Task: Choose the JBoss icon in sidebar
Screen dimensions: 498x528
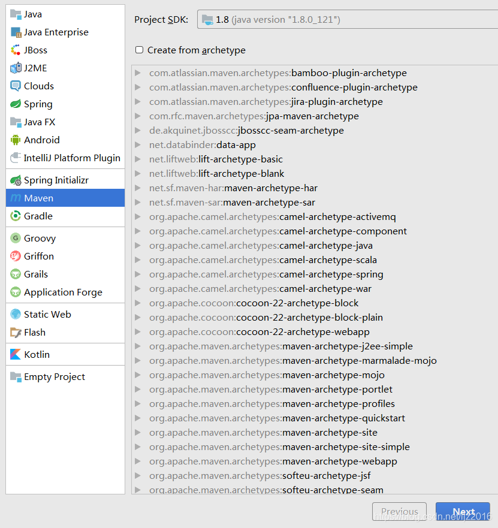Action: pos(16,50)
